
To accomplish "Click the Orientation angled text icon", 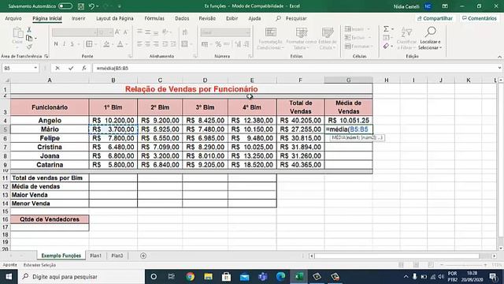I will [165, 32].
